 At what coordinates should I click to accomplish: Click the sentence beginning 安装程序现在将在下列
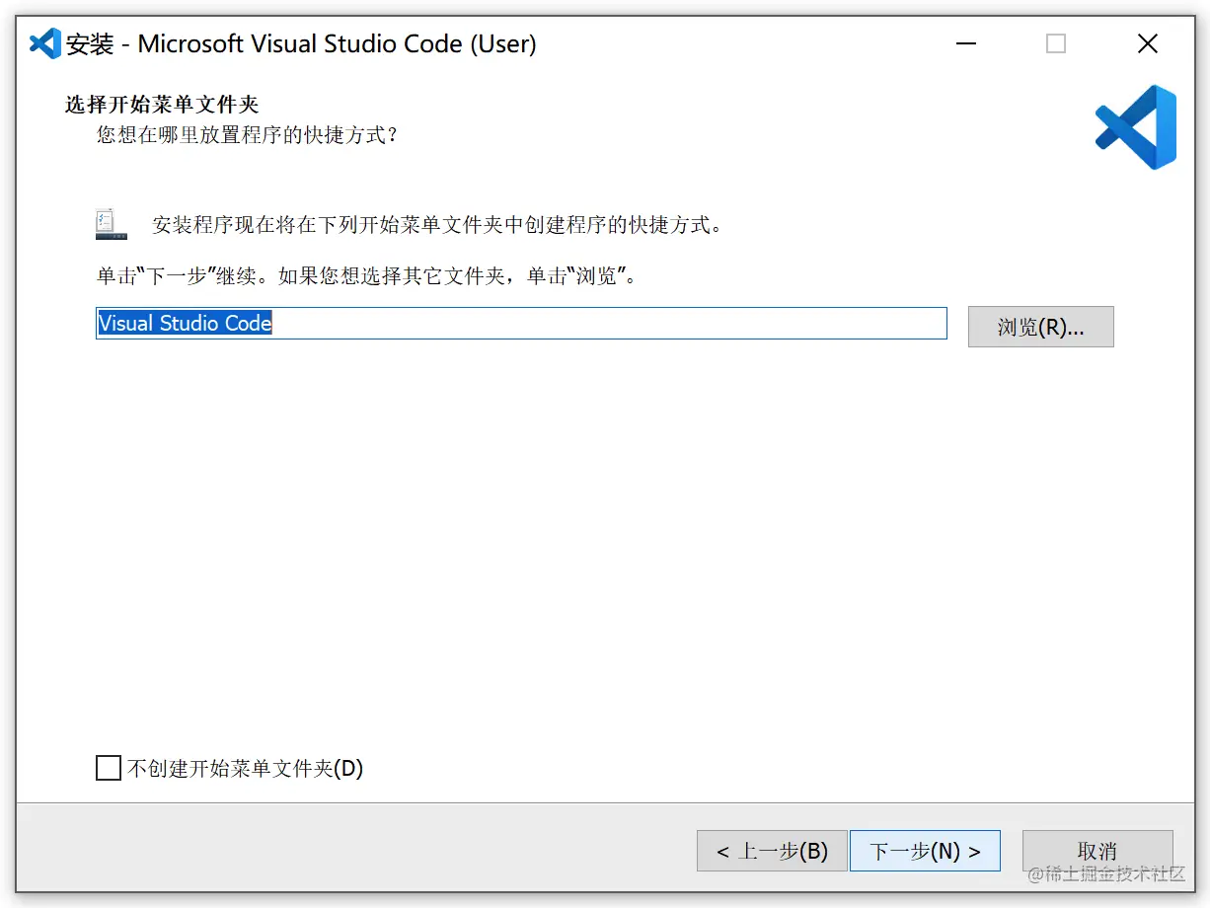pos(438,224)
